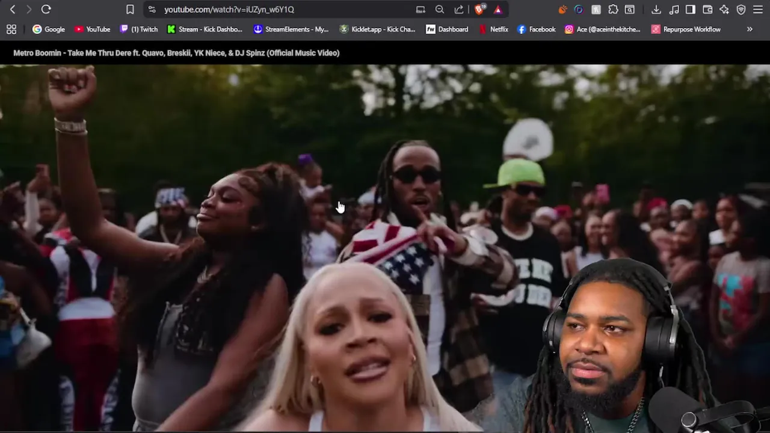Open Ace (@aceinthekitchen) Instagram bookmark
The height and width of the screenshot is (433, 770).
pyautogui.click(x=602, y=29)
